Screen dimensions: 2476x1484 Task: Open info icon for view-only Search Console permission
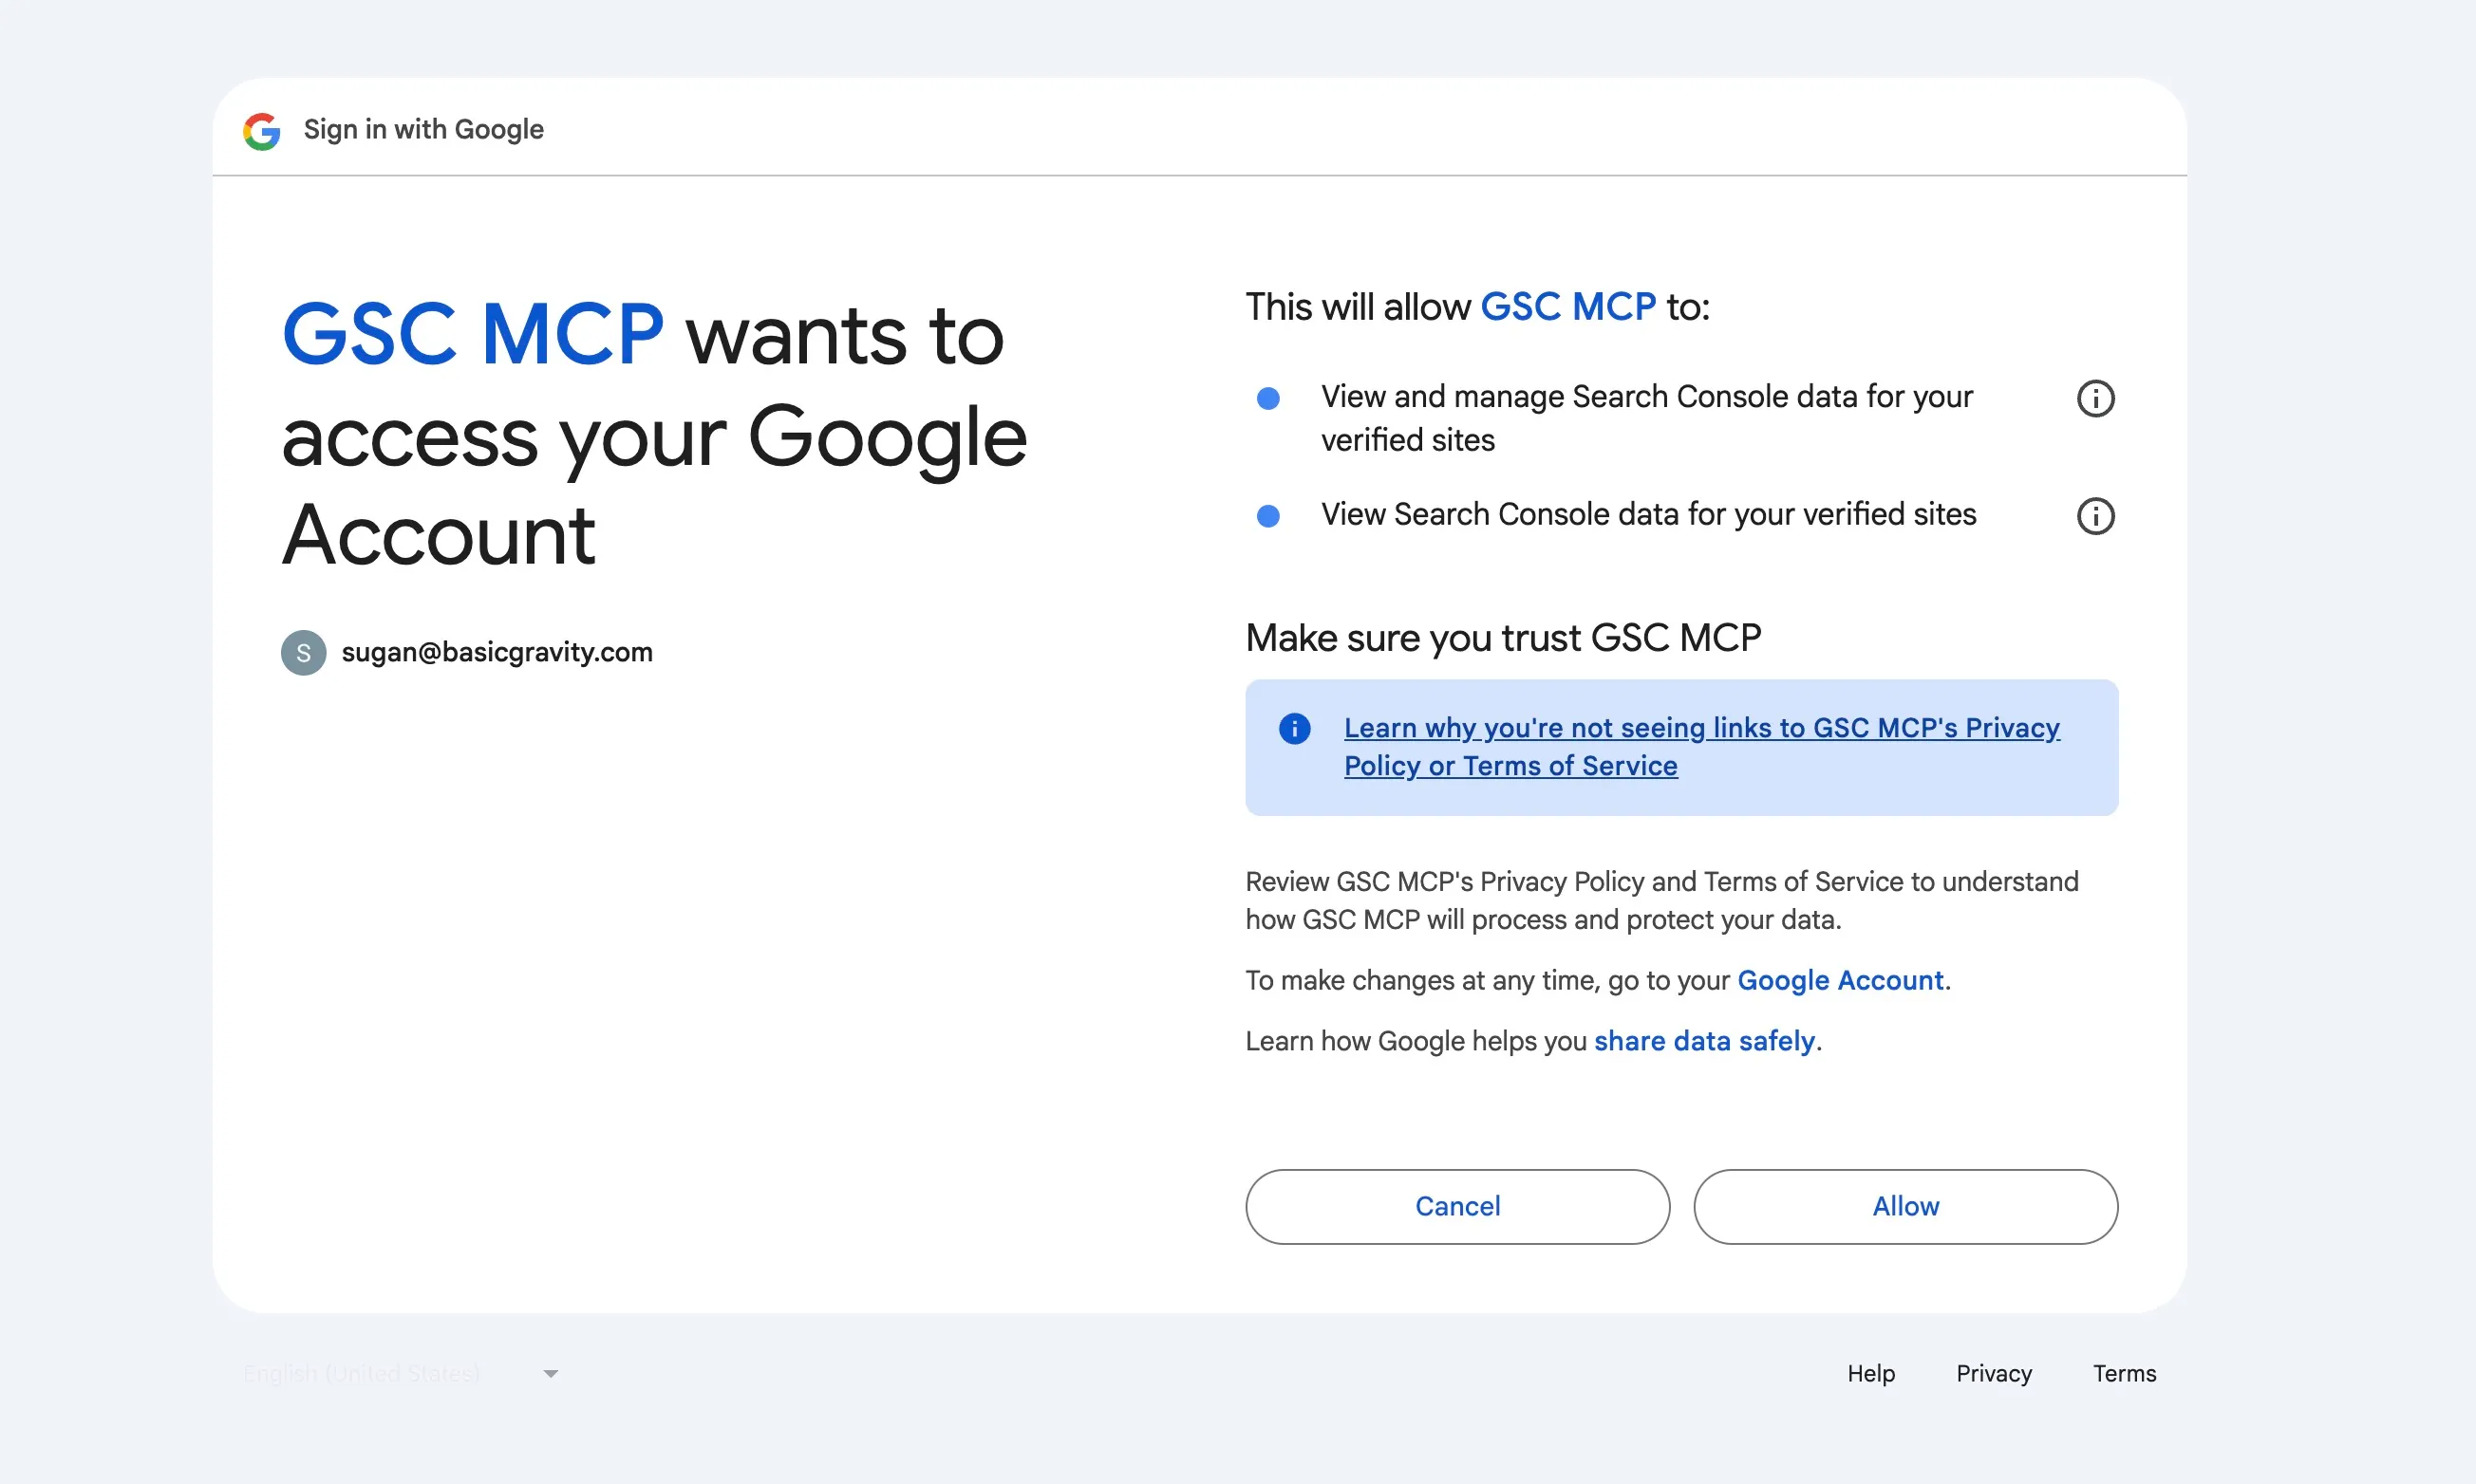[x=2095, y=516]
